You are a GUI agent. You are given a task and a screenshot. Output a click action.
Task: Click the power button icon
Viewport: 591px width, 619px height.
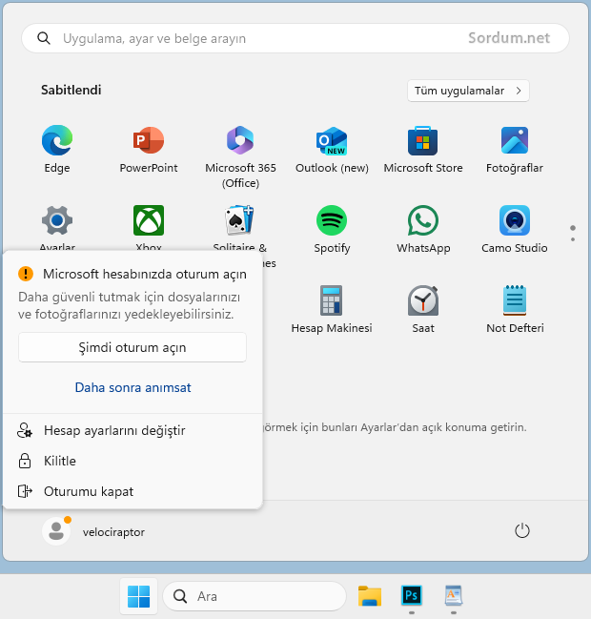pos(522,531)
